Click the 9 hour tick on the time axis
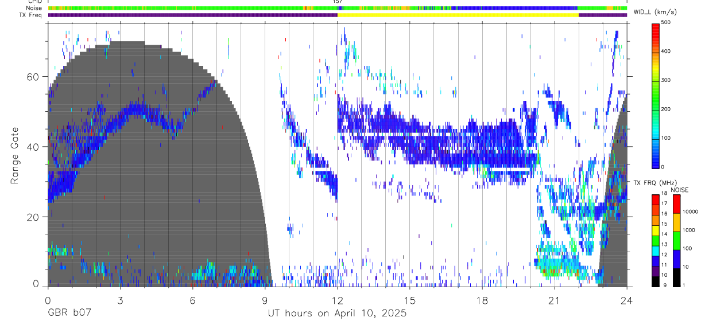Screen dimensions: 705x325 click(265, 300)
